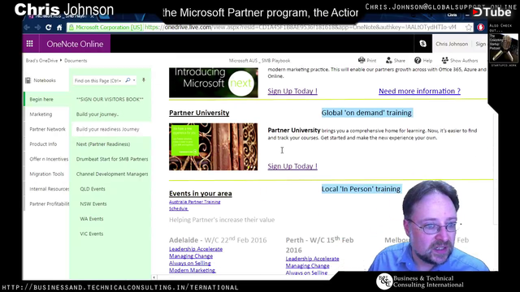This screenshot has height=292, width=520.
Task: Click Global 'on demand' training label
Action: click(366, 113)
